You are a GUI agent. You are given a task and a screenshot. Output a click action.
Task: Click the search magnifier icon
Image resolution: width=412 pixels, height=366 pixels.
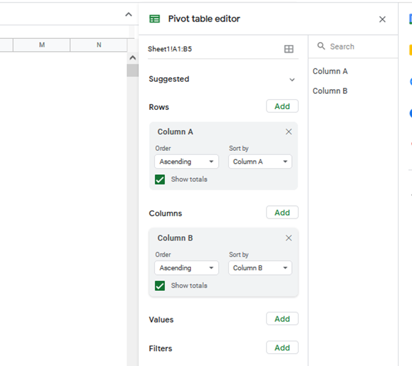pyautogui.click(x=321, y=46)
